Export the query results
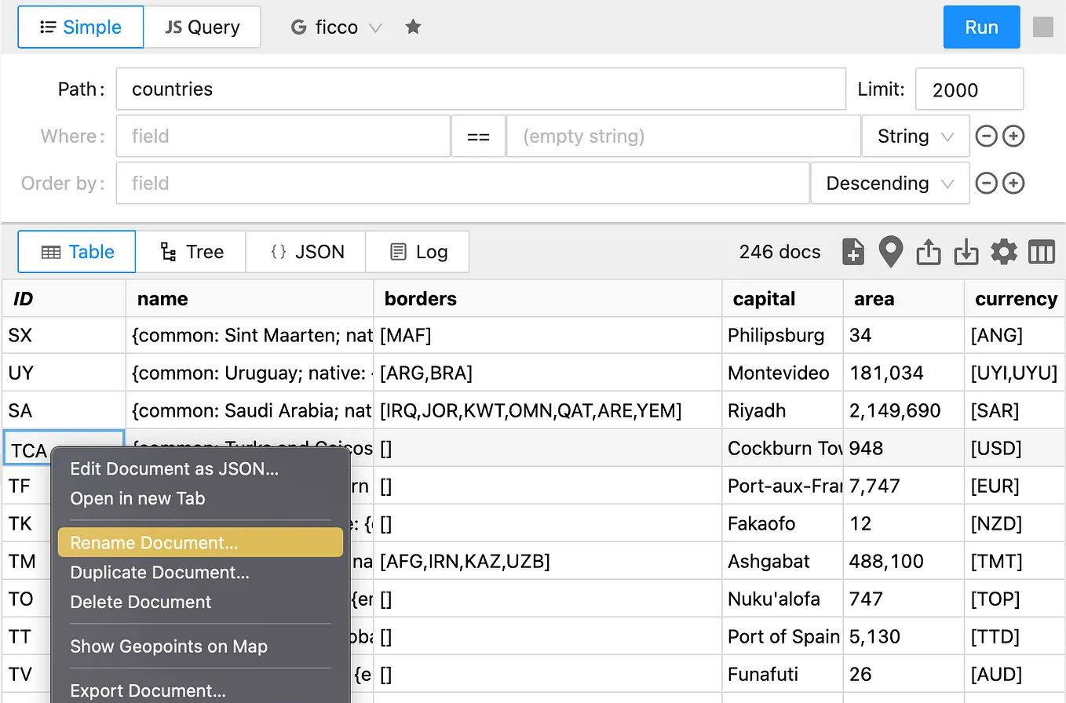Viewport: 1066px width, 703px height. (x=929, y=252)
